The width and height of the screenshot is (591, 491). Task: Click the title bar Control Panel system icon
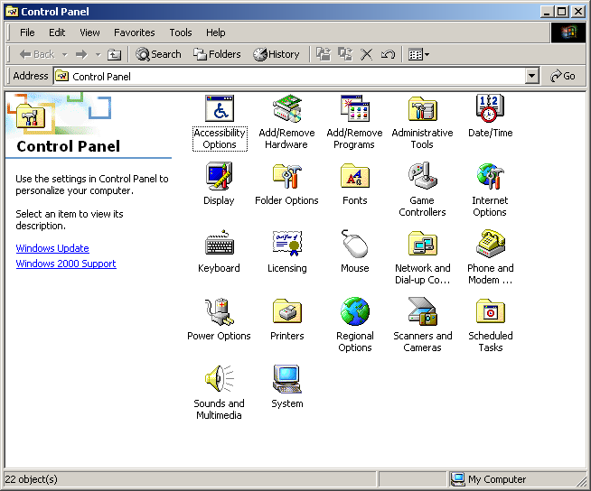point(13,12)
